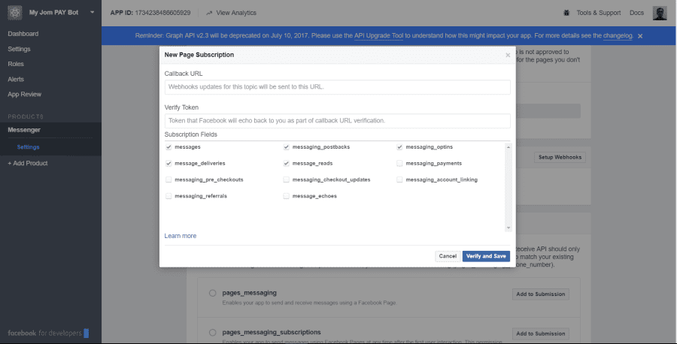This screenshot has width=677, height=344.
Task: Open the Tools & Support menu
Action: click(x=599, y=13)
